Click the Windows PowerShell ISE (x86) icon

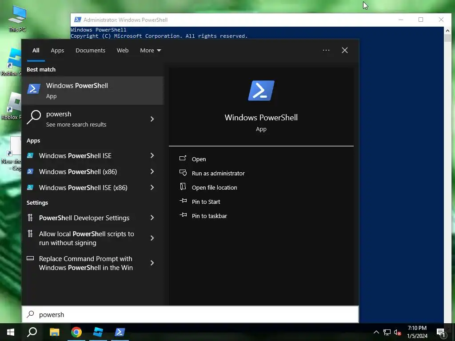[x=30, y=187]
